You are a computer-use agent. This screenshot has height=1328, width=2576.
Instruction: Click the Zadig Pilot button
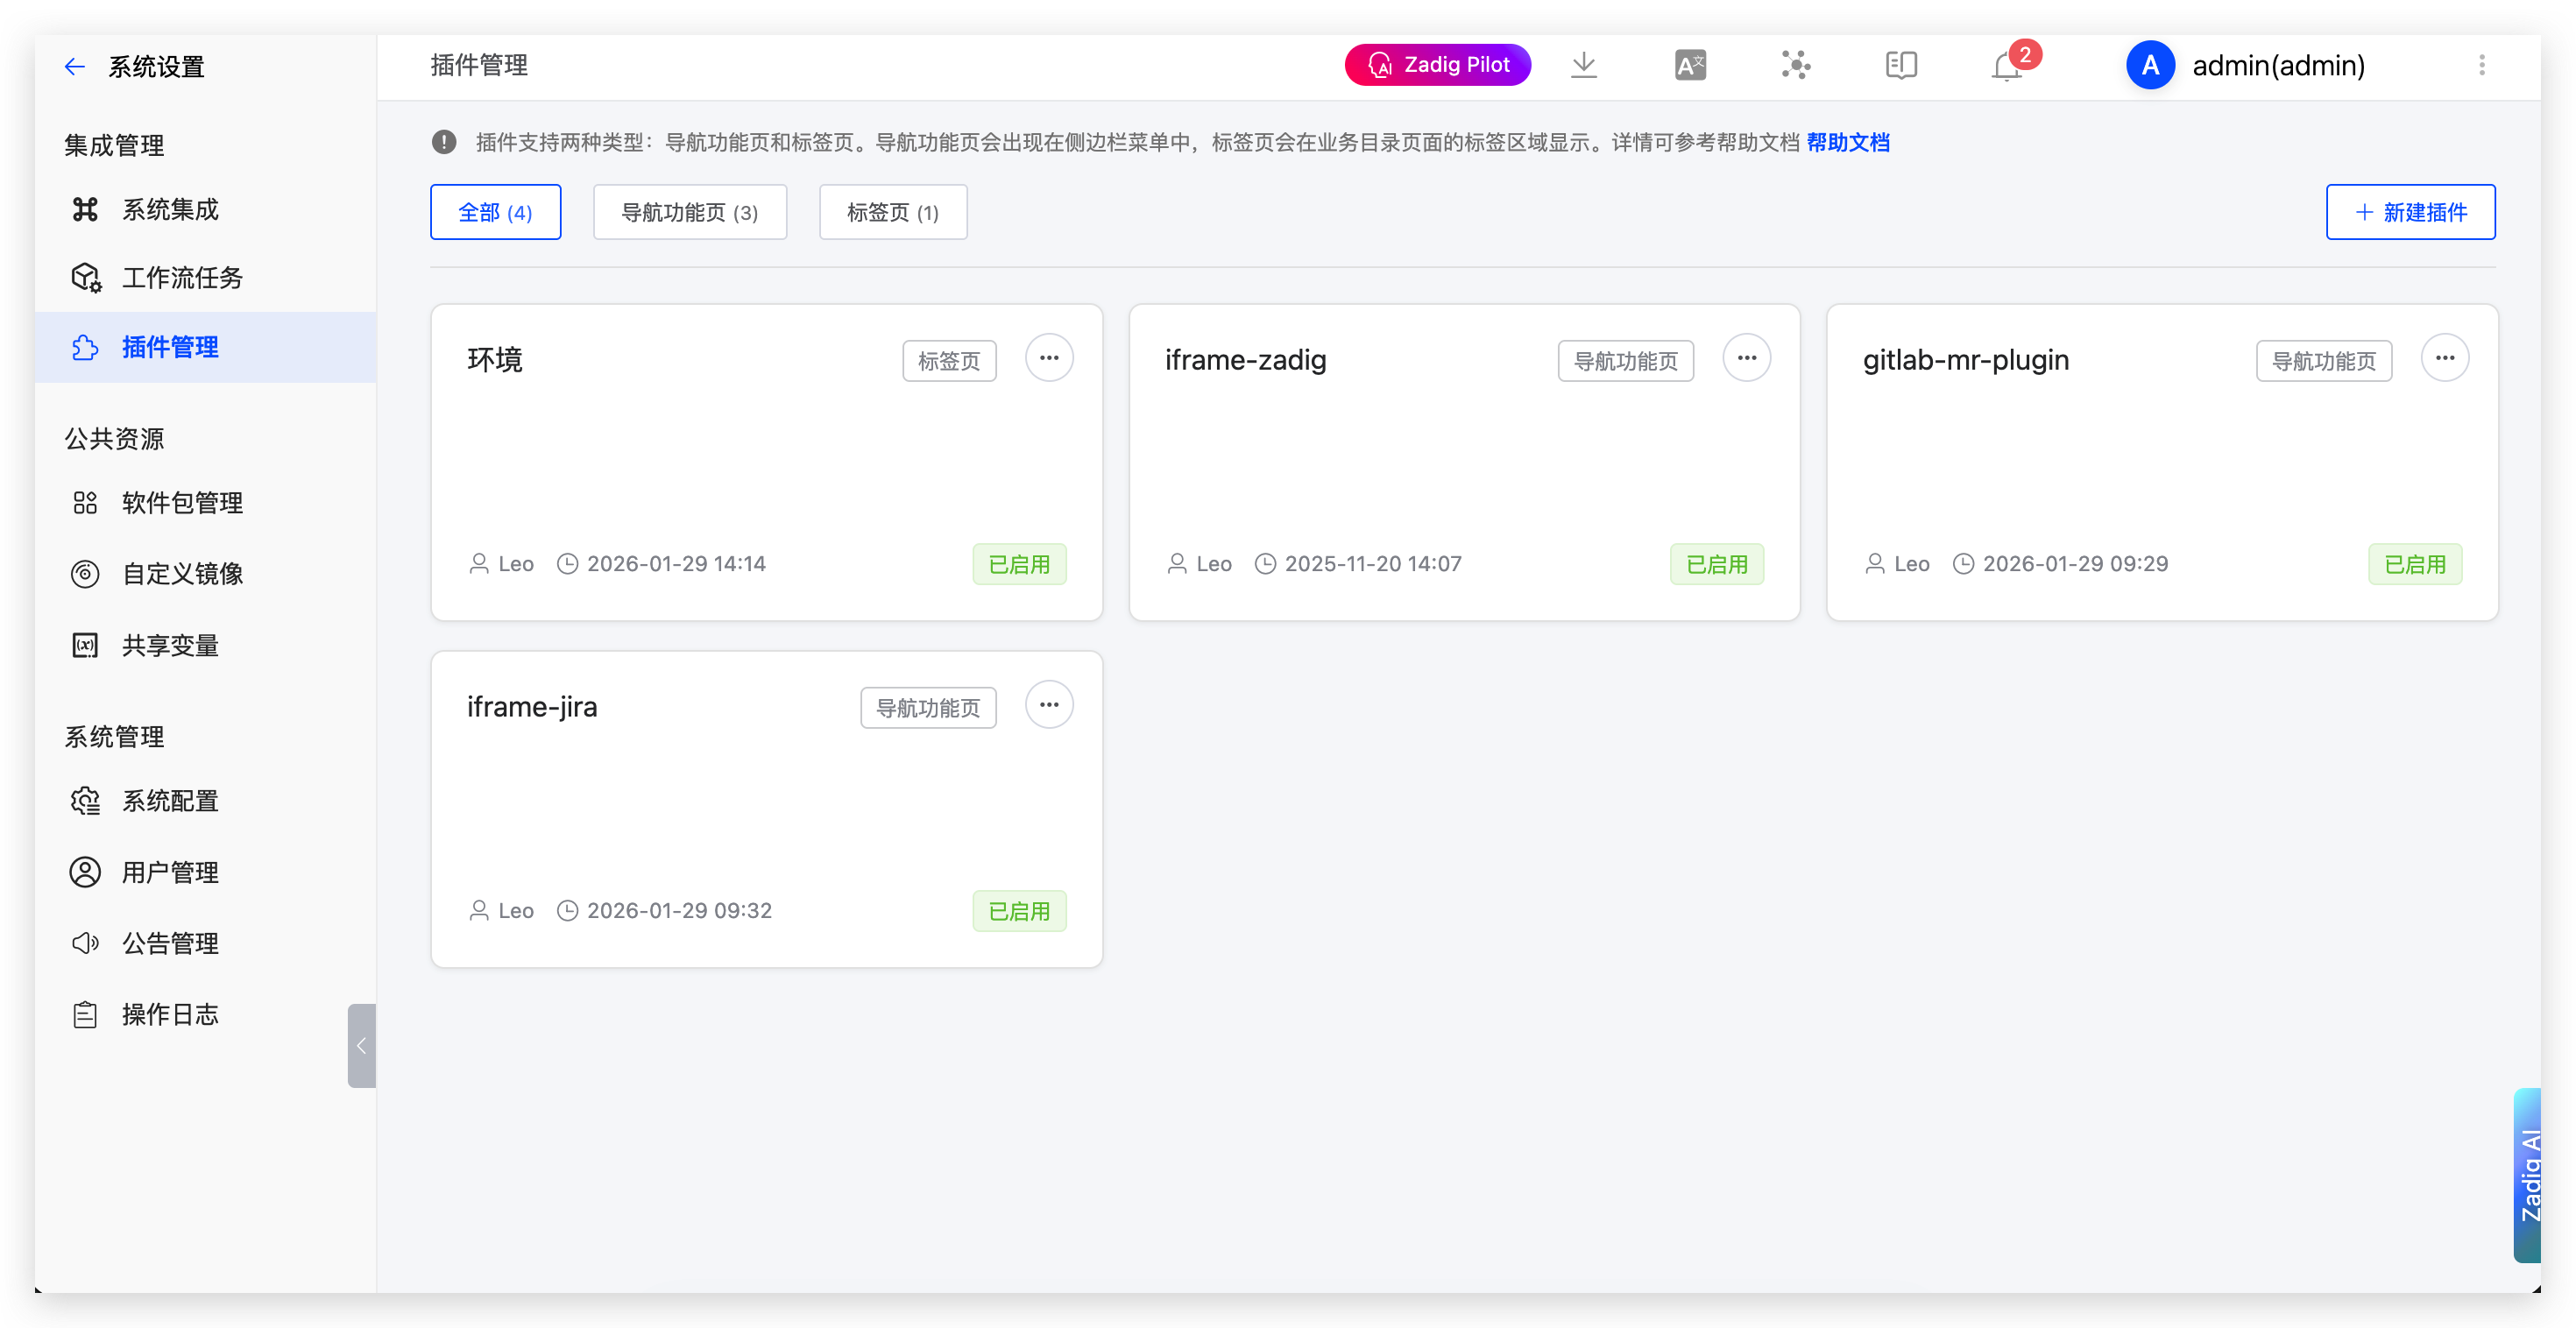(x=1437, y=64)
